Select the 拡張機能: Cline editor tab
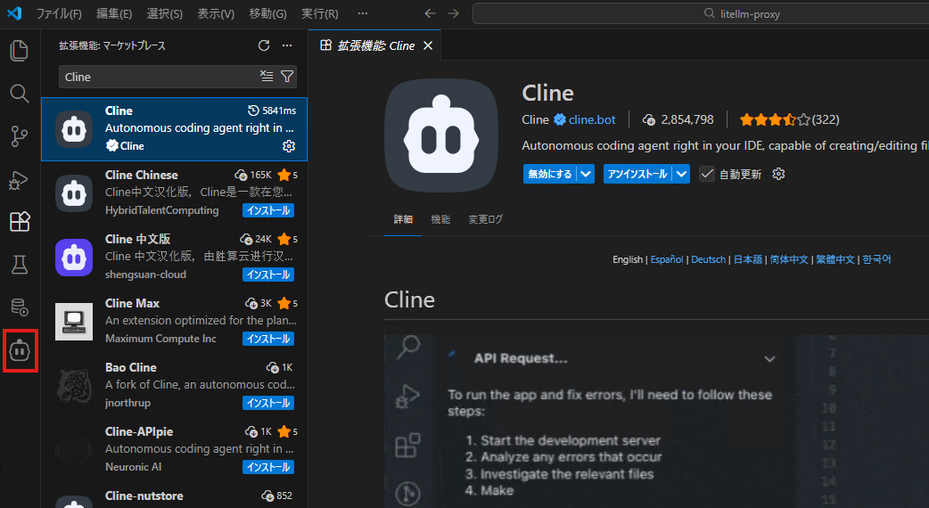This screenshot has height=508, width=929. click(374, 45)
